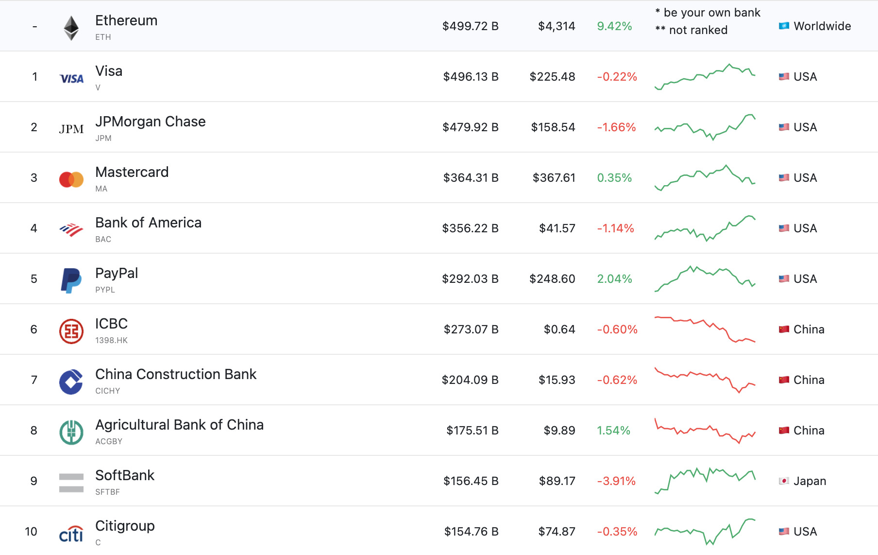Click the China flag in Agricultural Bank row
This screenshot has height=555, width=878.
(784, 430)
